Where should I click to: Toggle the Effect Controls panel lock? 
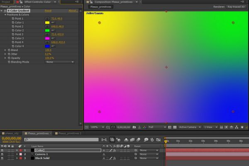point(21,2)
